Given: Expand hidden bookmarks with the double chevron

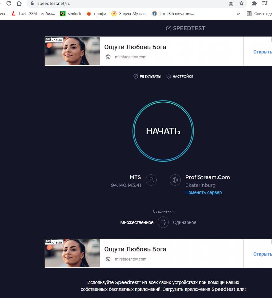Looking at the screenshot, I should [x=238, y=14].
